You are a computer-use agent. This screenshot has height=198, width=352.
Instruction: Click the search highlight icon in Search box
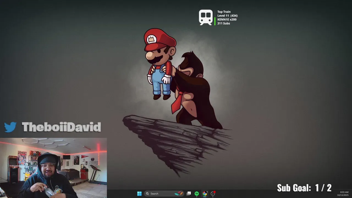[x=179, y=194]
